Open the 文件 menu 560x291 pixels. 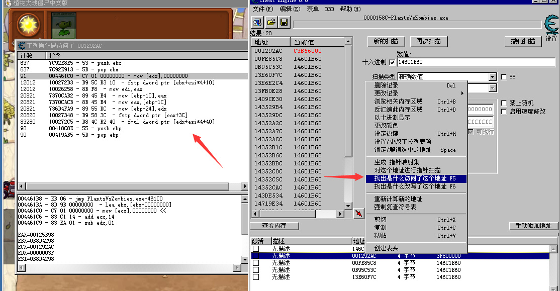tap(262, 9)
